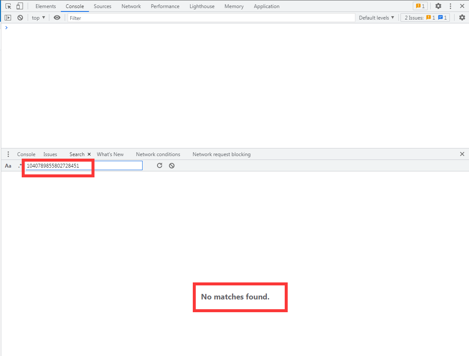Refresh the search results
Viewport: 469px width, 356px height.
(160, 165)
